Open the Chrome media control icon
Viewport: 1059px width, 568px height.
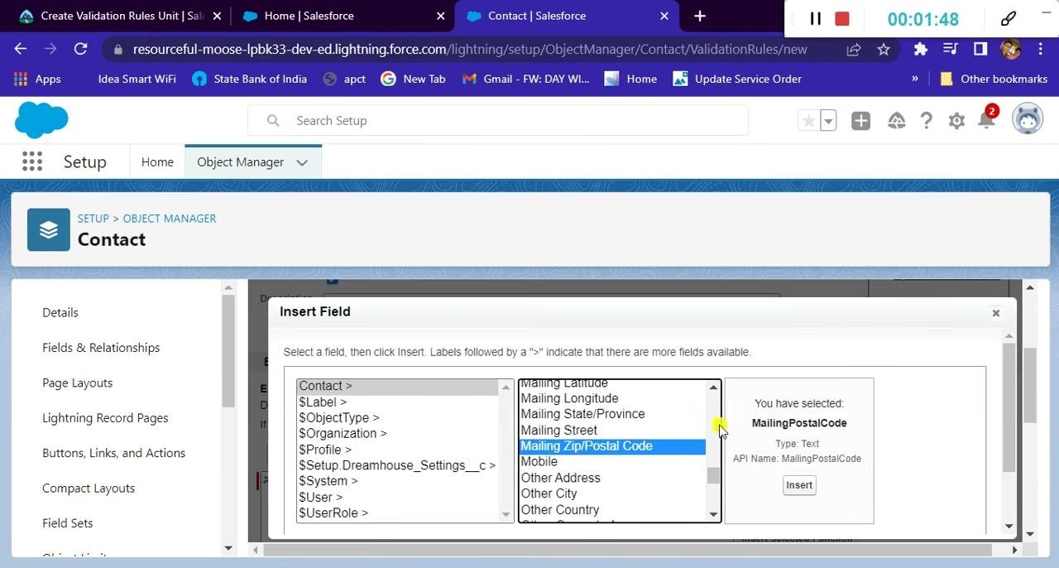(951, 49)
